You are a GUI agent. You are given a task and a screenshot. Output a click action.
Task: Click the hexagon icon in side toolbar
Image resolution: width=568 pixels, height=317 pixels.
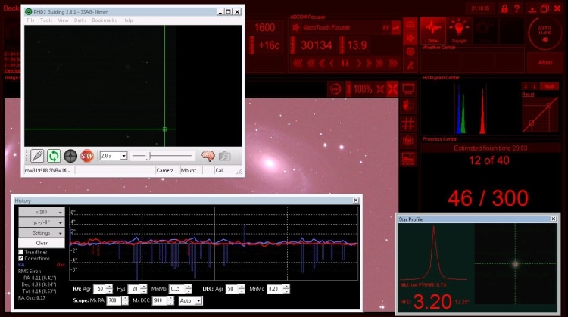409,141
